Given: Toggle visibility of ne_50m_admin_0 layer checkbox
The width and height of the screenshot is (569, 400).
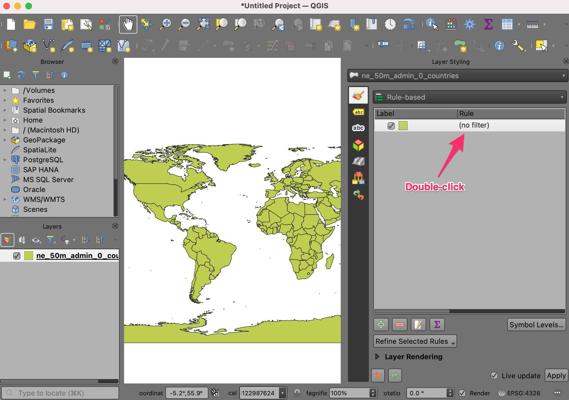Looking at the screenshot, I should tap(17, 256).
